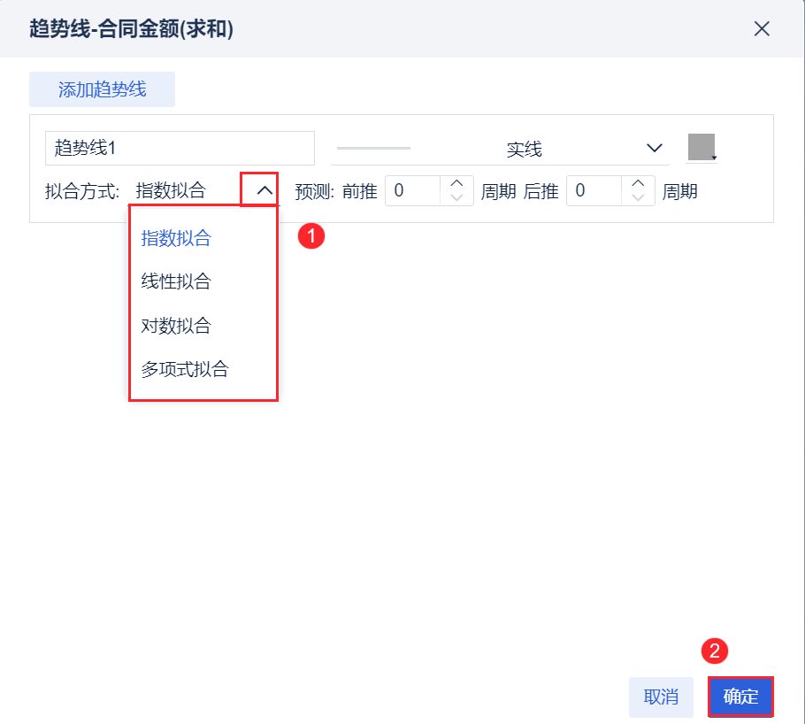
Task: Click the 添加趋势线 button
Action: click(x=102, y=89)
